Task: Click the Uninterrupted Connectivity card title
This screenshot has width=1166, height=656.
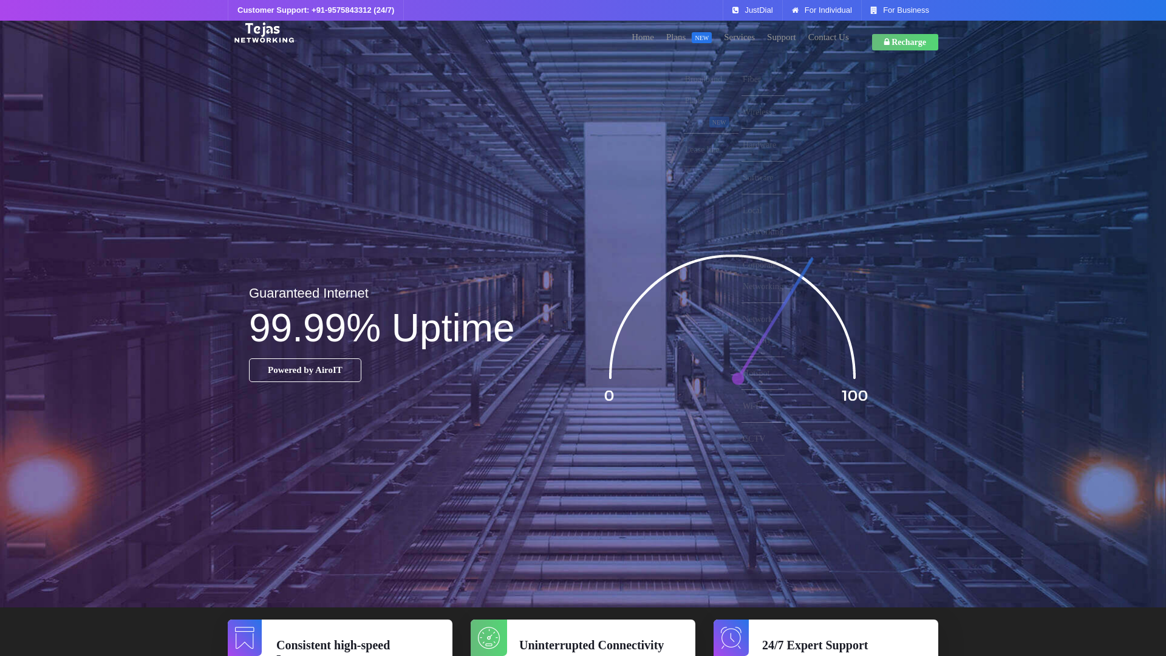Action: (x=592, y=645)
